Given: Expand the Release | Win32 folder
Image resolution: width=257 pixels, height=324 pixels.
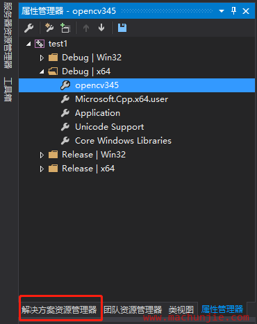Looking at the screenshot, I should [x=42, y=155].
